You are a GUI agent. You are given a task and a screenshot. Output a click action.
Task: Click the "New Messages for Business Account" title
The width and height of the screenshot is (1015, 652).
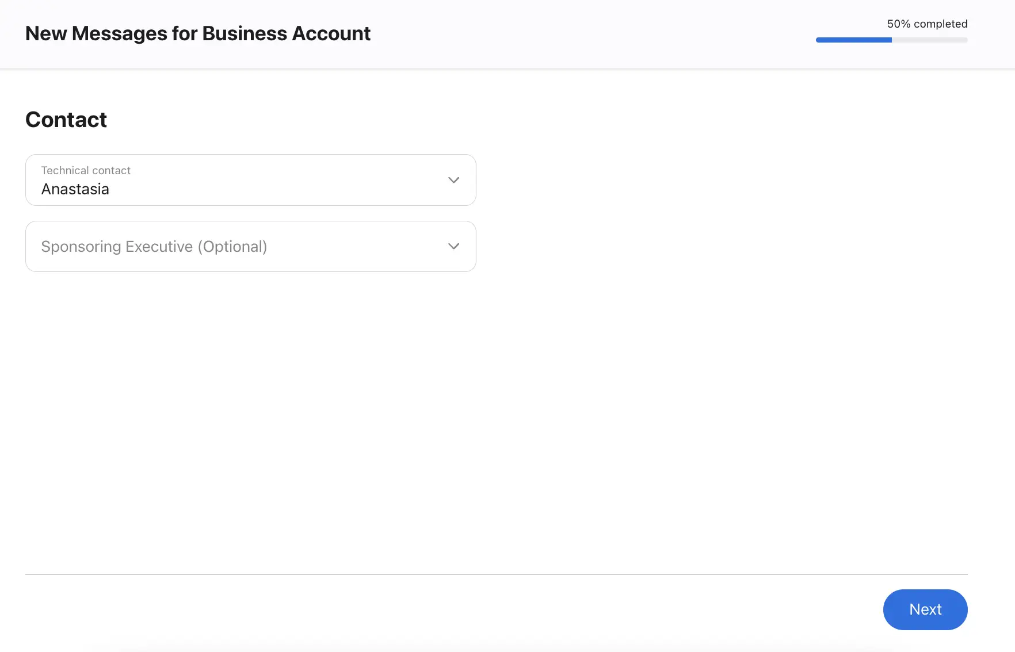[198, 33]
